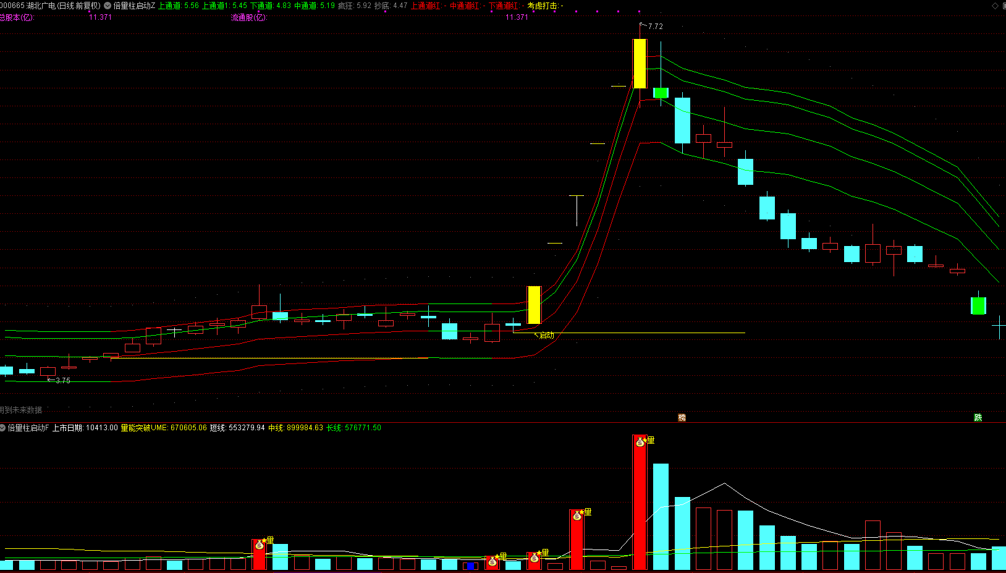Click the green candle near the chart's right edge
1006x573 pixels.
(978, 305)
